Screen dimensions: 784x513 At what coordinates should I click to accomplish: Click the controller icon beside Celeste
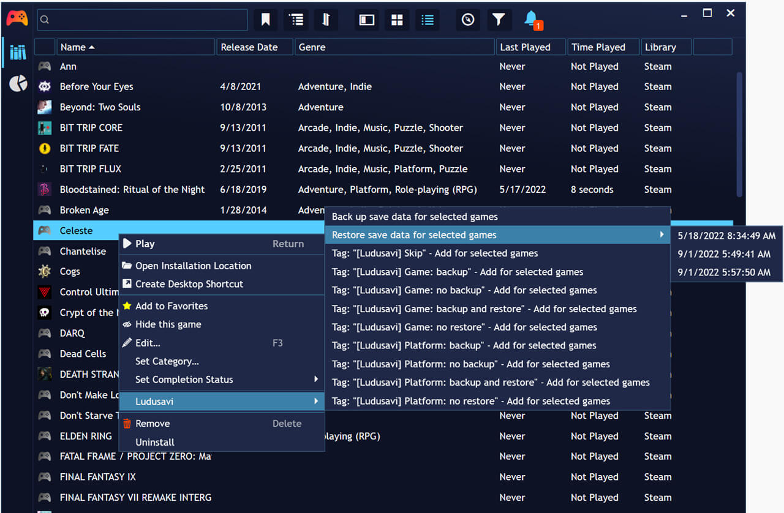point(44,230)
